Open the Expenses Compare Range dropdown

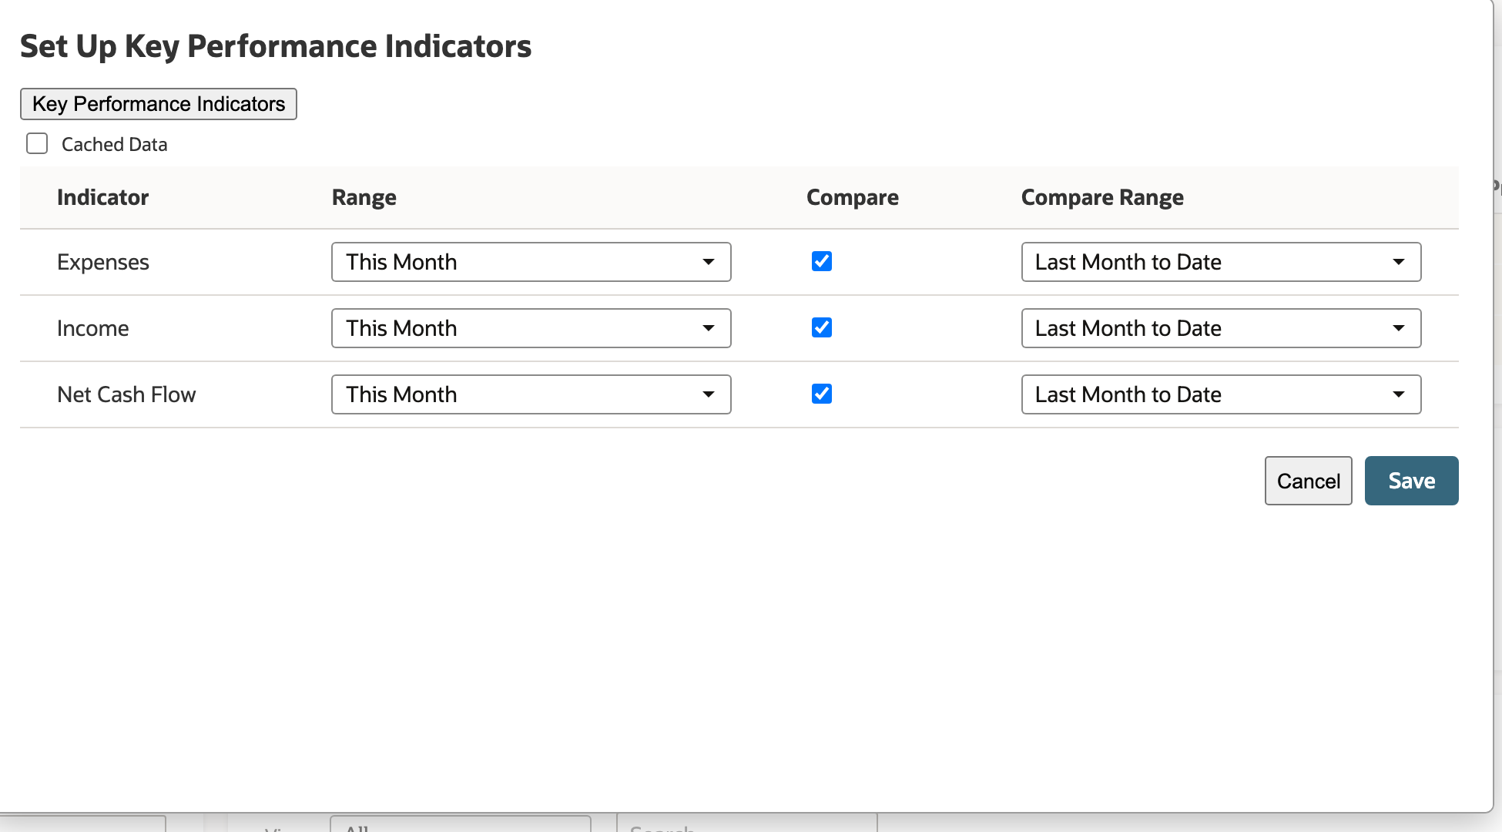tap(1222, 262)
